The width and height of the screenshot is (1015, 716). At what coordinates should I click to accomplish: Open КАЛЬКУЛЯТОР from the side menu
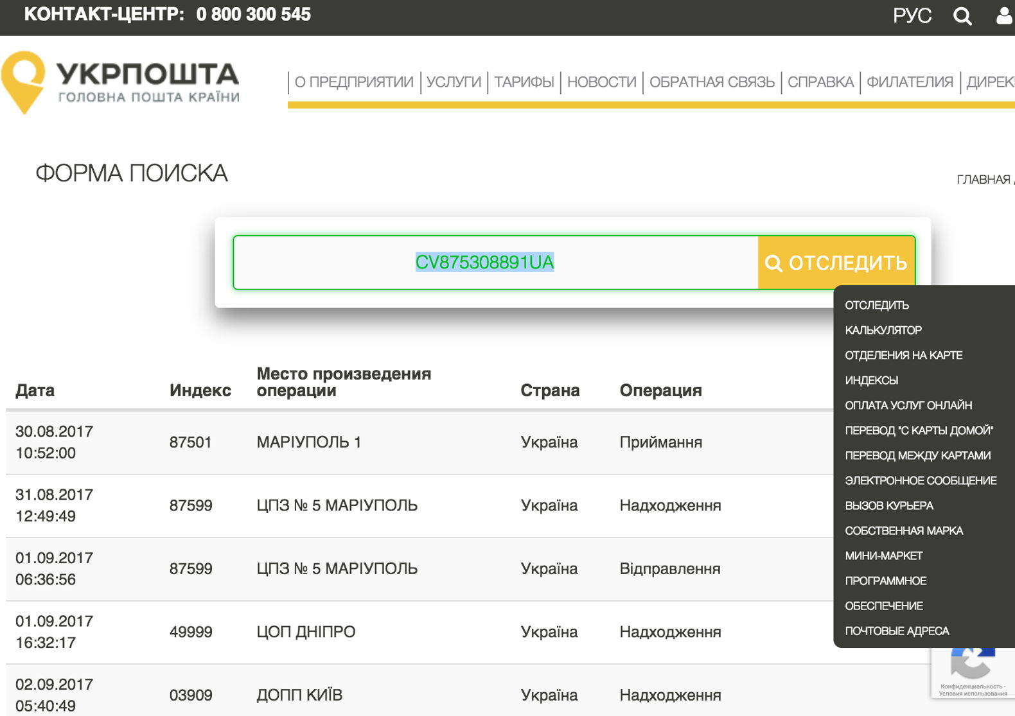[x=883, y=330]
